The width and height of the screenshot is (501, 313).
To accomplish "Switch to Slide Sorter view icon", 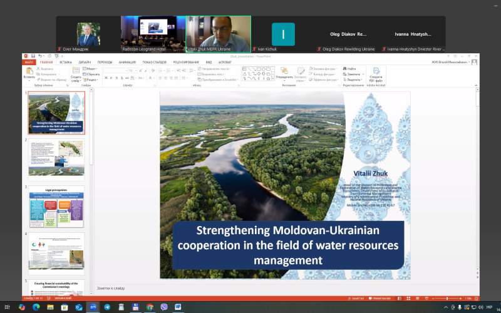I will click(x=408, y=299).
